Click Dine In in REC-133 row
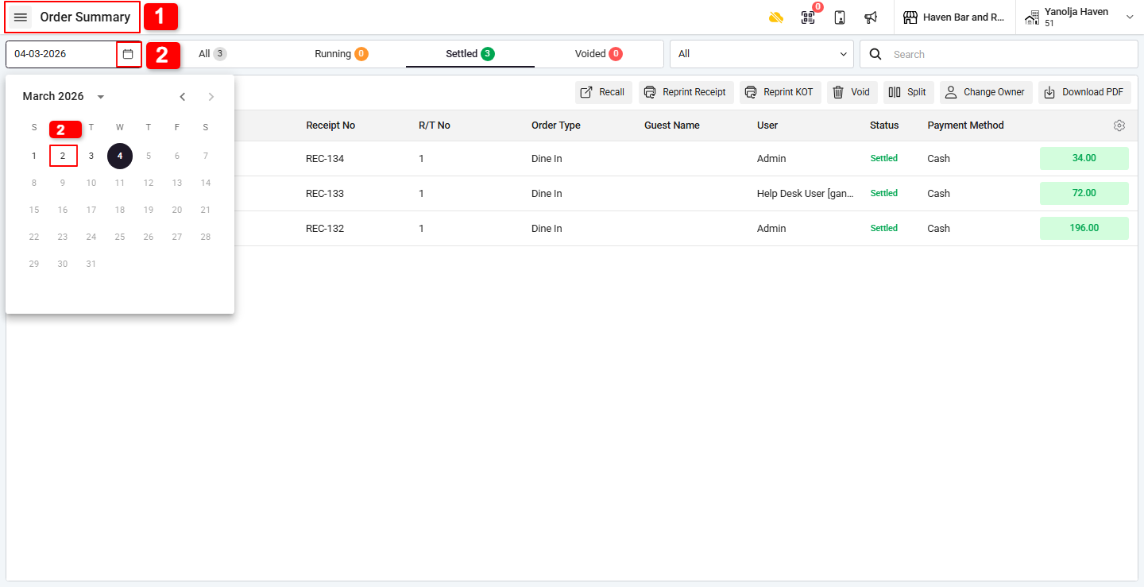This screenshot has width=1144, height=587. tap(547, 194)
